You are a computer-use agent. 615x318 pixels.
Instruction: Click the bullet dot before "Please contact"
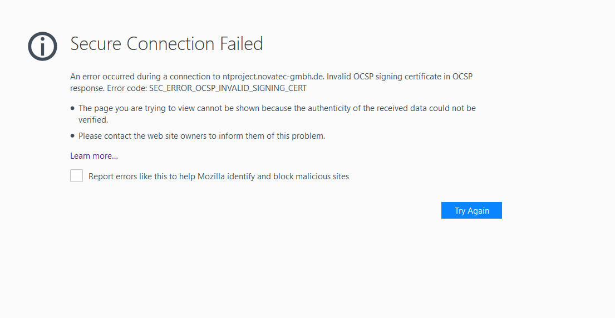(x=72, y=135)
